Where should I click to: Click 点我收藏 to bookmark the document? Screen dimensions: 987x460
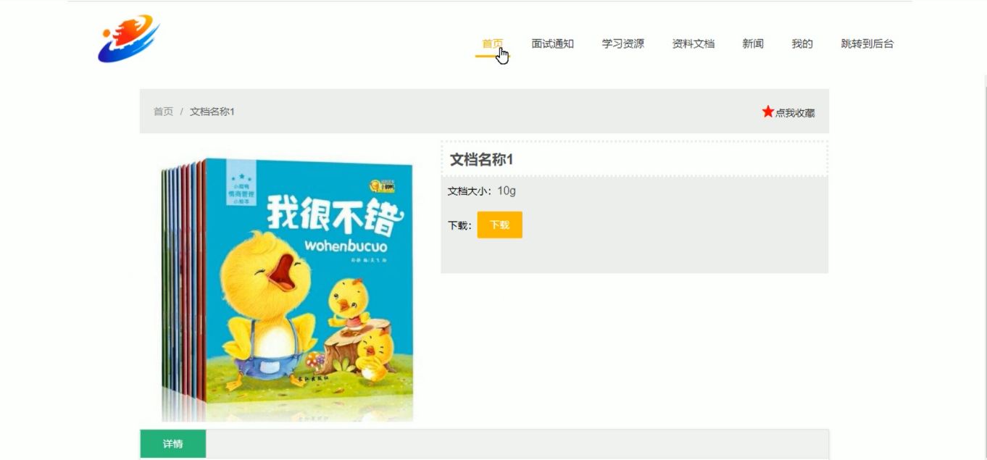[795, 112]
